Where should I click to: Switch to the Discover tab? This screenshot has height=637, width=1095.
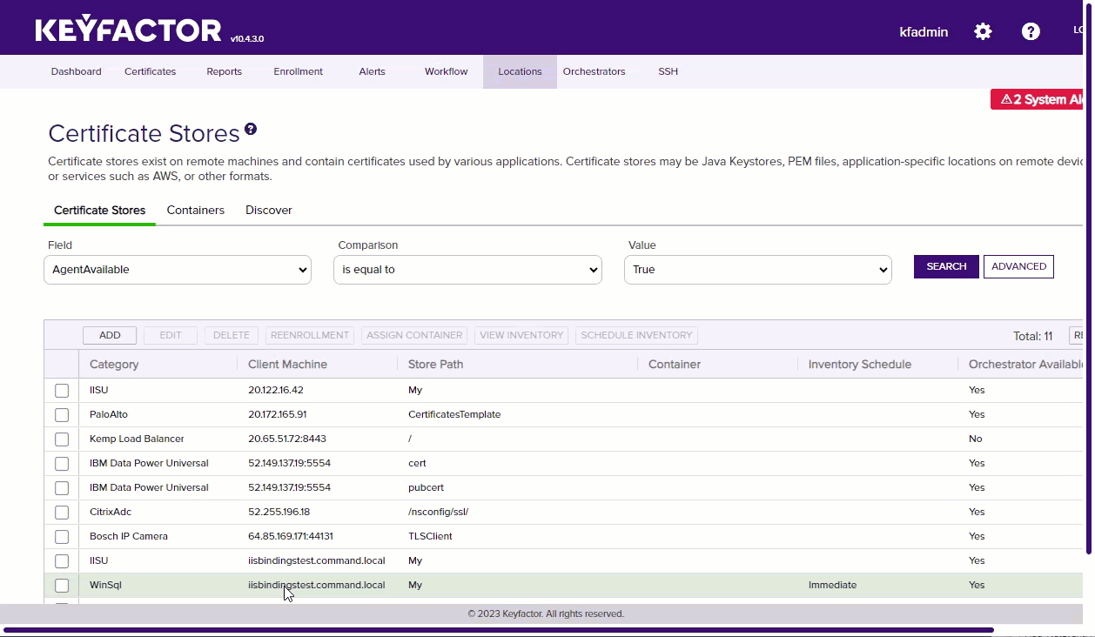coord(269,210)
